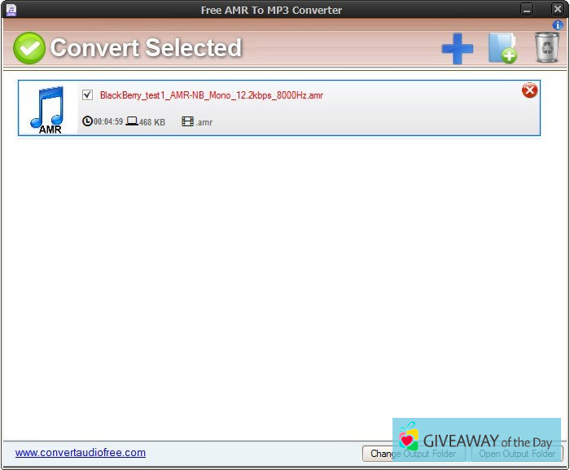This screenshot has width=570, height=470.
Task: Click the clock duration icon
Action: point(88,121)
